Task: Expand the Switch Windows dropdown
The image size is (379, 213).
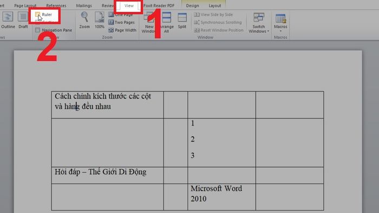Action: coord(259,23)
